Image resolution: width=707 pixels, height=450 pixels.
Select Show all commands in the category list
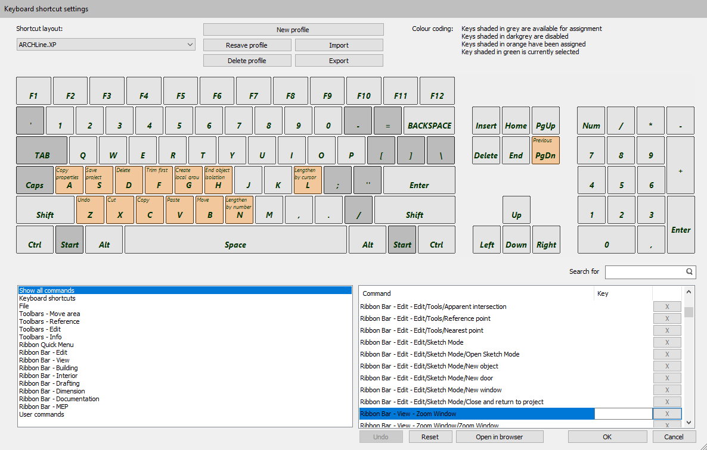click(x=185, y=290)
